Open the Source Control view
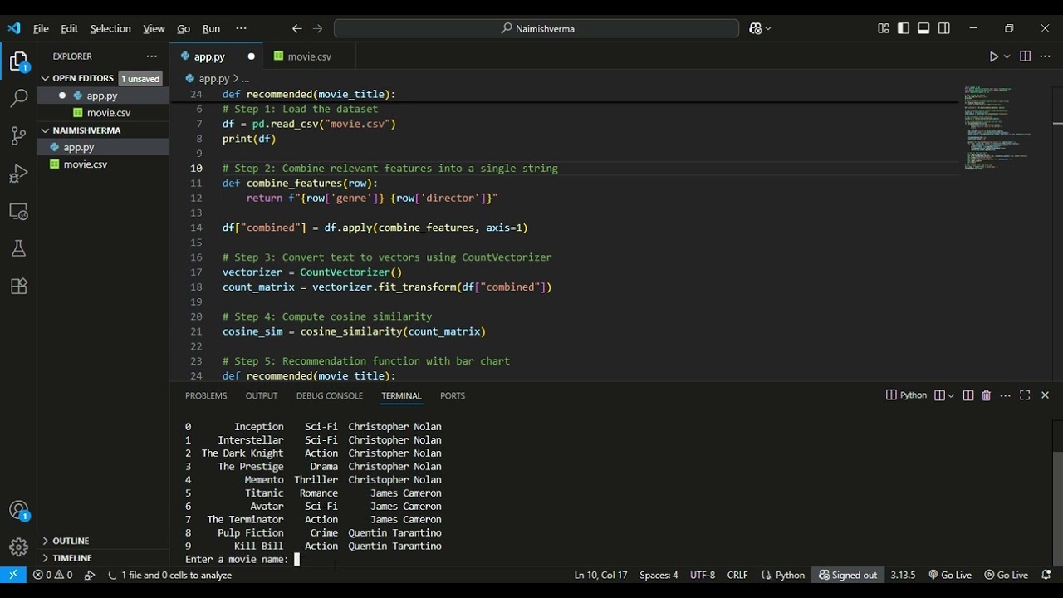 (18, 136)
